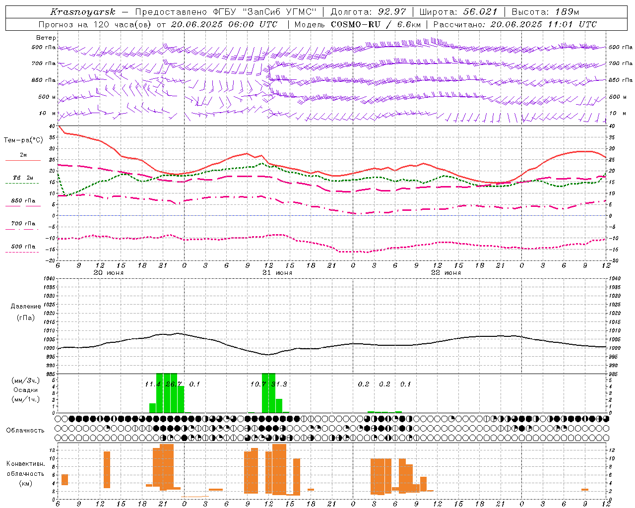
Task: Click the black pressure curve
Action: (x=332, y=347)
